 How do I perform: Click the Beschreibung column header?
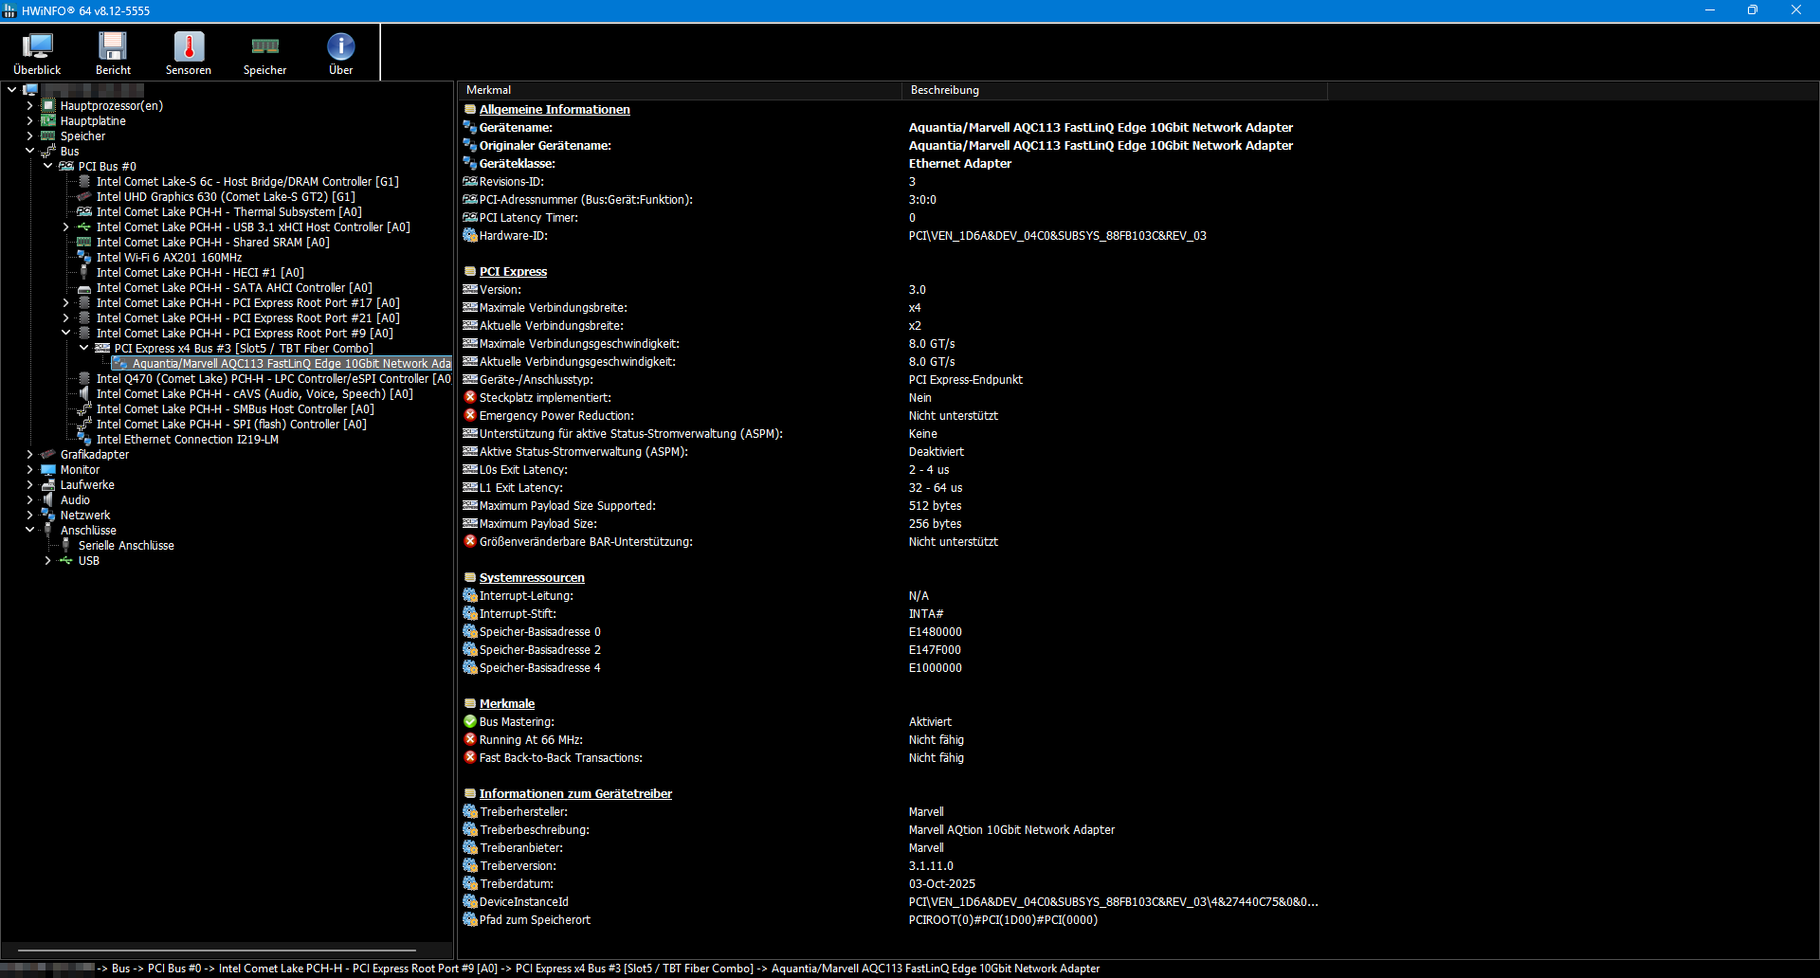click(x=1115, y=90)
